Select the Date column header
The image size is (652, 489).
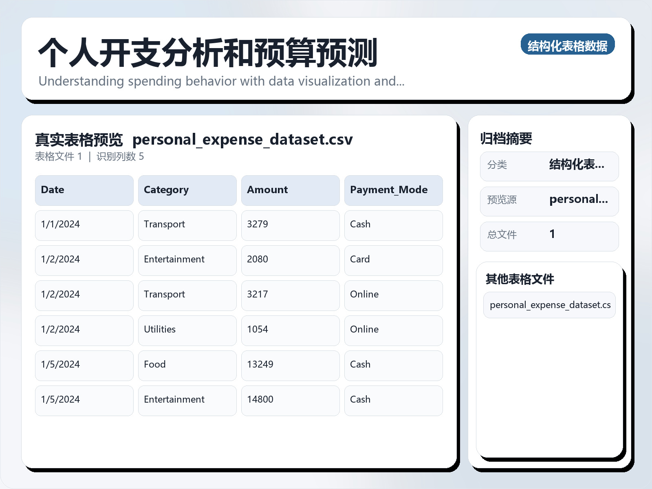pos(84,190)
